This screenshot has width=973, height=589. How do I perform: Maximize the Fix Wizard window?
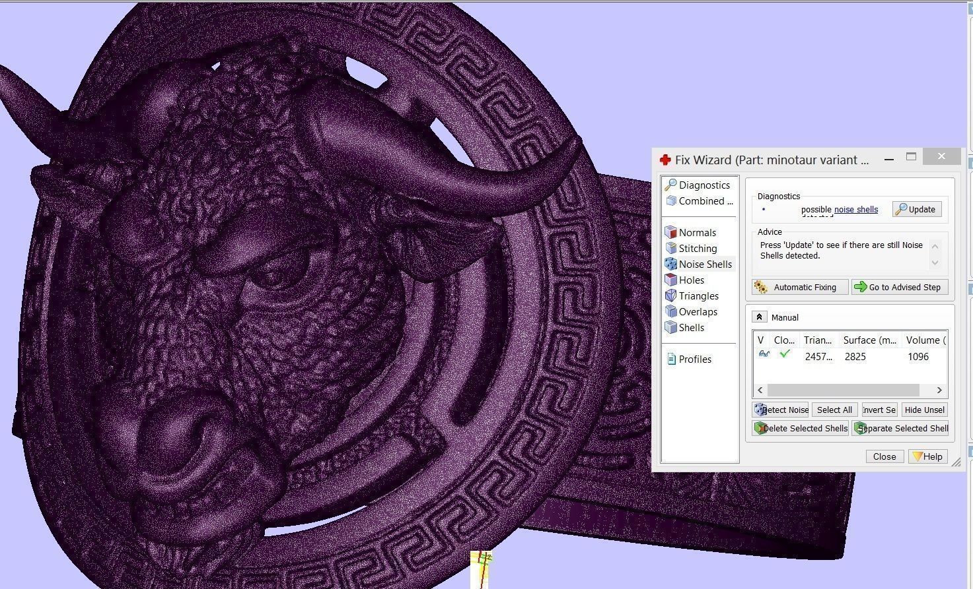[x=911, y=157]
